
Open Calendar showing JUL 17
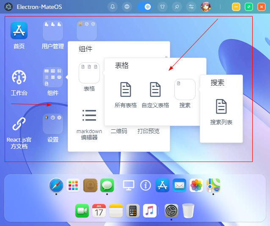99,211
